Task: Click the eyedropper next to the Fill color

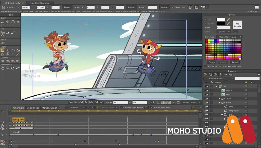Action: point(228,19)
